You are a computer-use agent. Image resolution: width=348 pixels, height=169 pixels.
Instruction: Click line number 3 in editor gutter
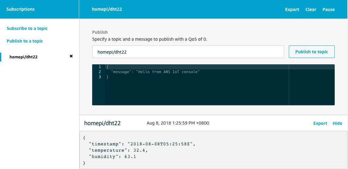pos(100,77)
